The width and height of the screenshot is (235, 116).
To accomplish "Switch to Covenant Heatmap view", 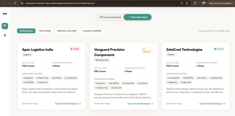I will pos(111,17).
